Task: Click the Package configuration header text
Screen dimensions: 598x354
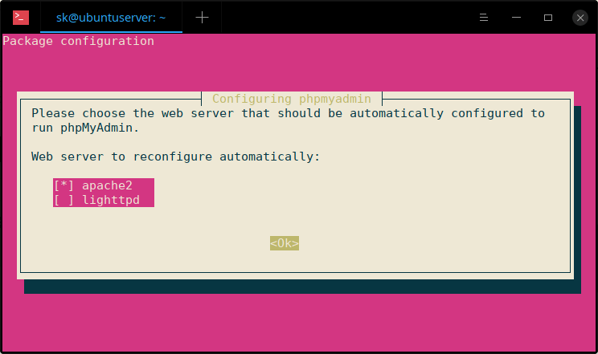Action: (x=79, y=41)
